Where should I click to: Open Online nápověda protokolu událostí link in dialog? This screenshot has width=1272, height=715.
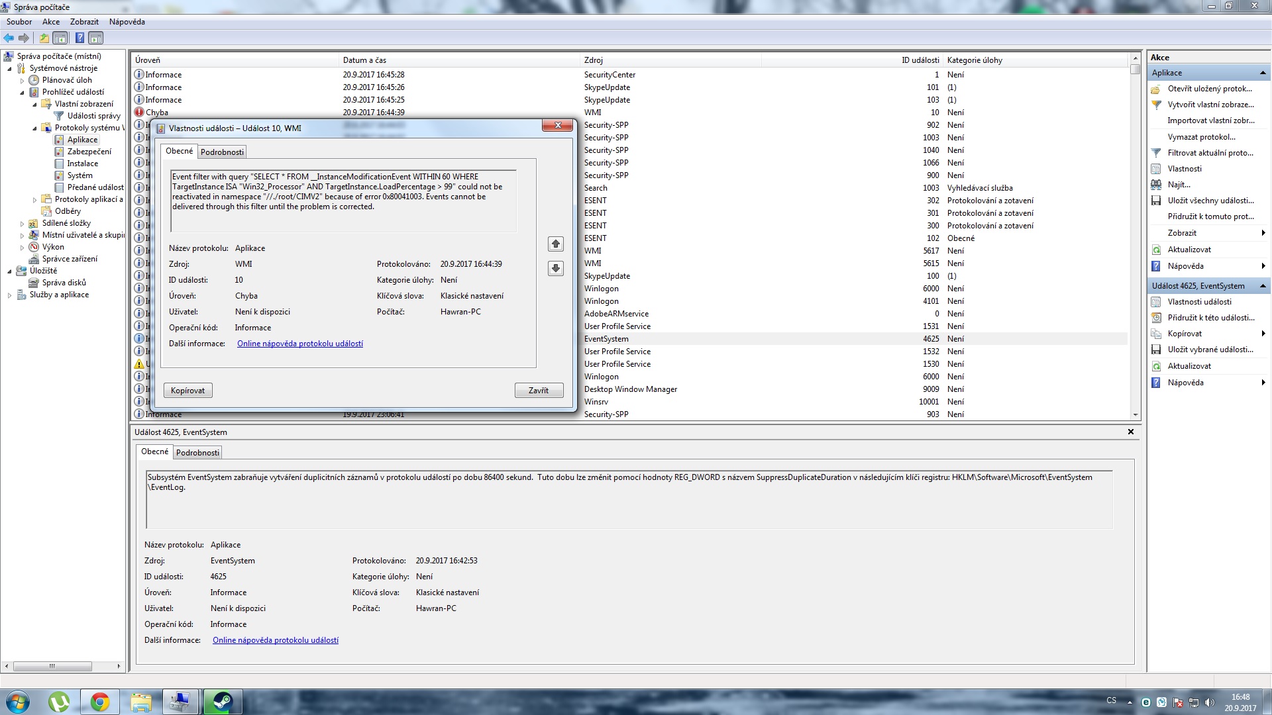[299, 344]
